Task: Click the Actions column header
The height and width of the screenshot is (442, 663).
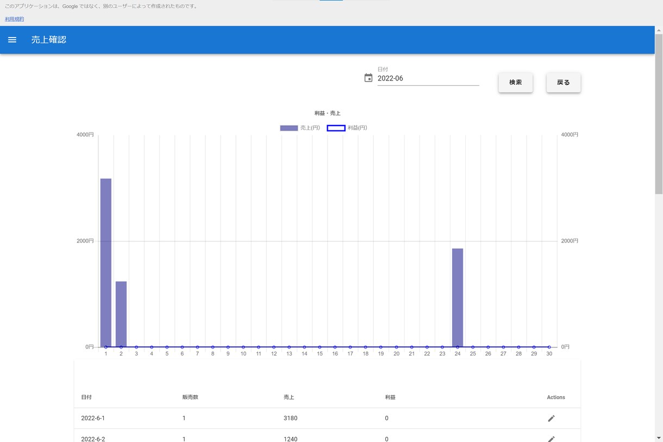Action: pos(556,397)
